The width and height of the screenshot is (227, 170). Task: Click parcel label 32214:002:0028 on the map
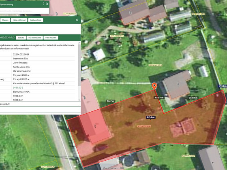click(48, 167)
